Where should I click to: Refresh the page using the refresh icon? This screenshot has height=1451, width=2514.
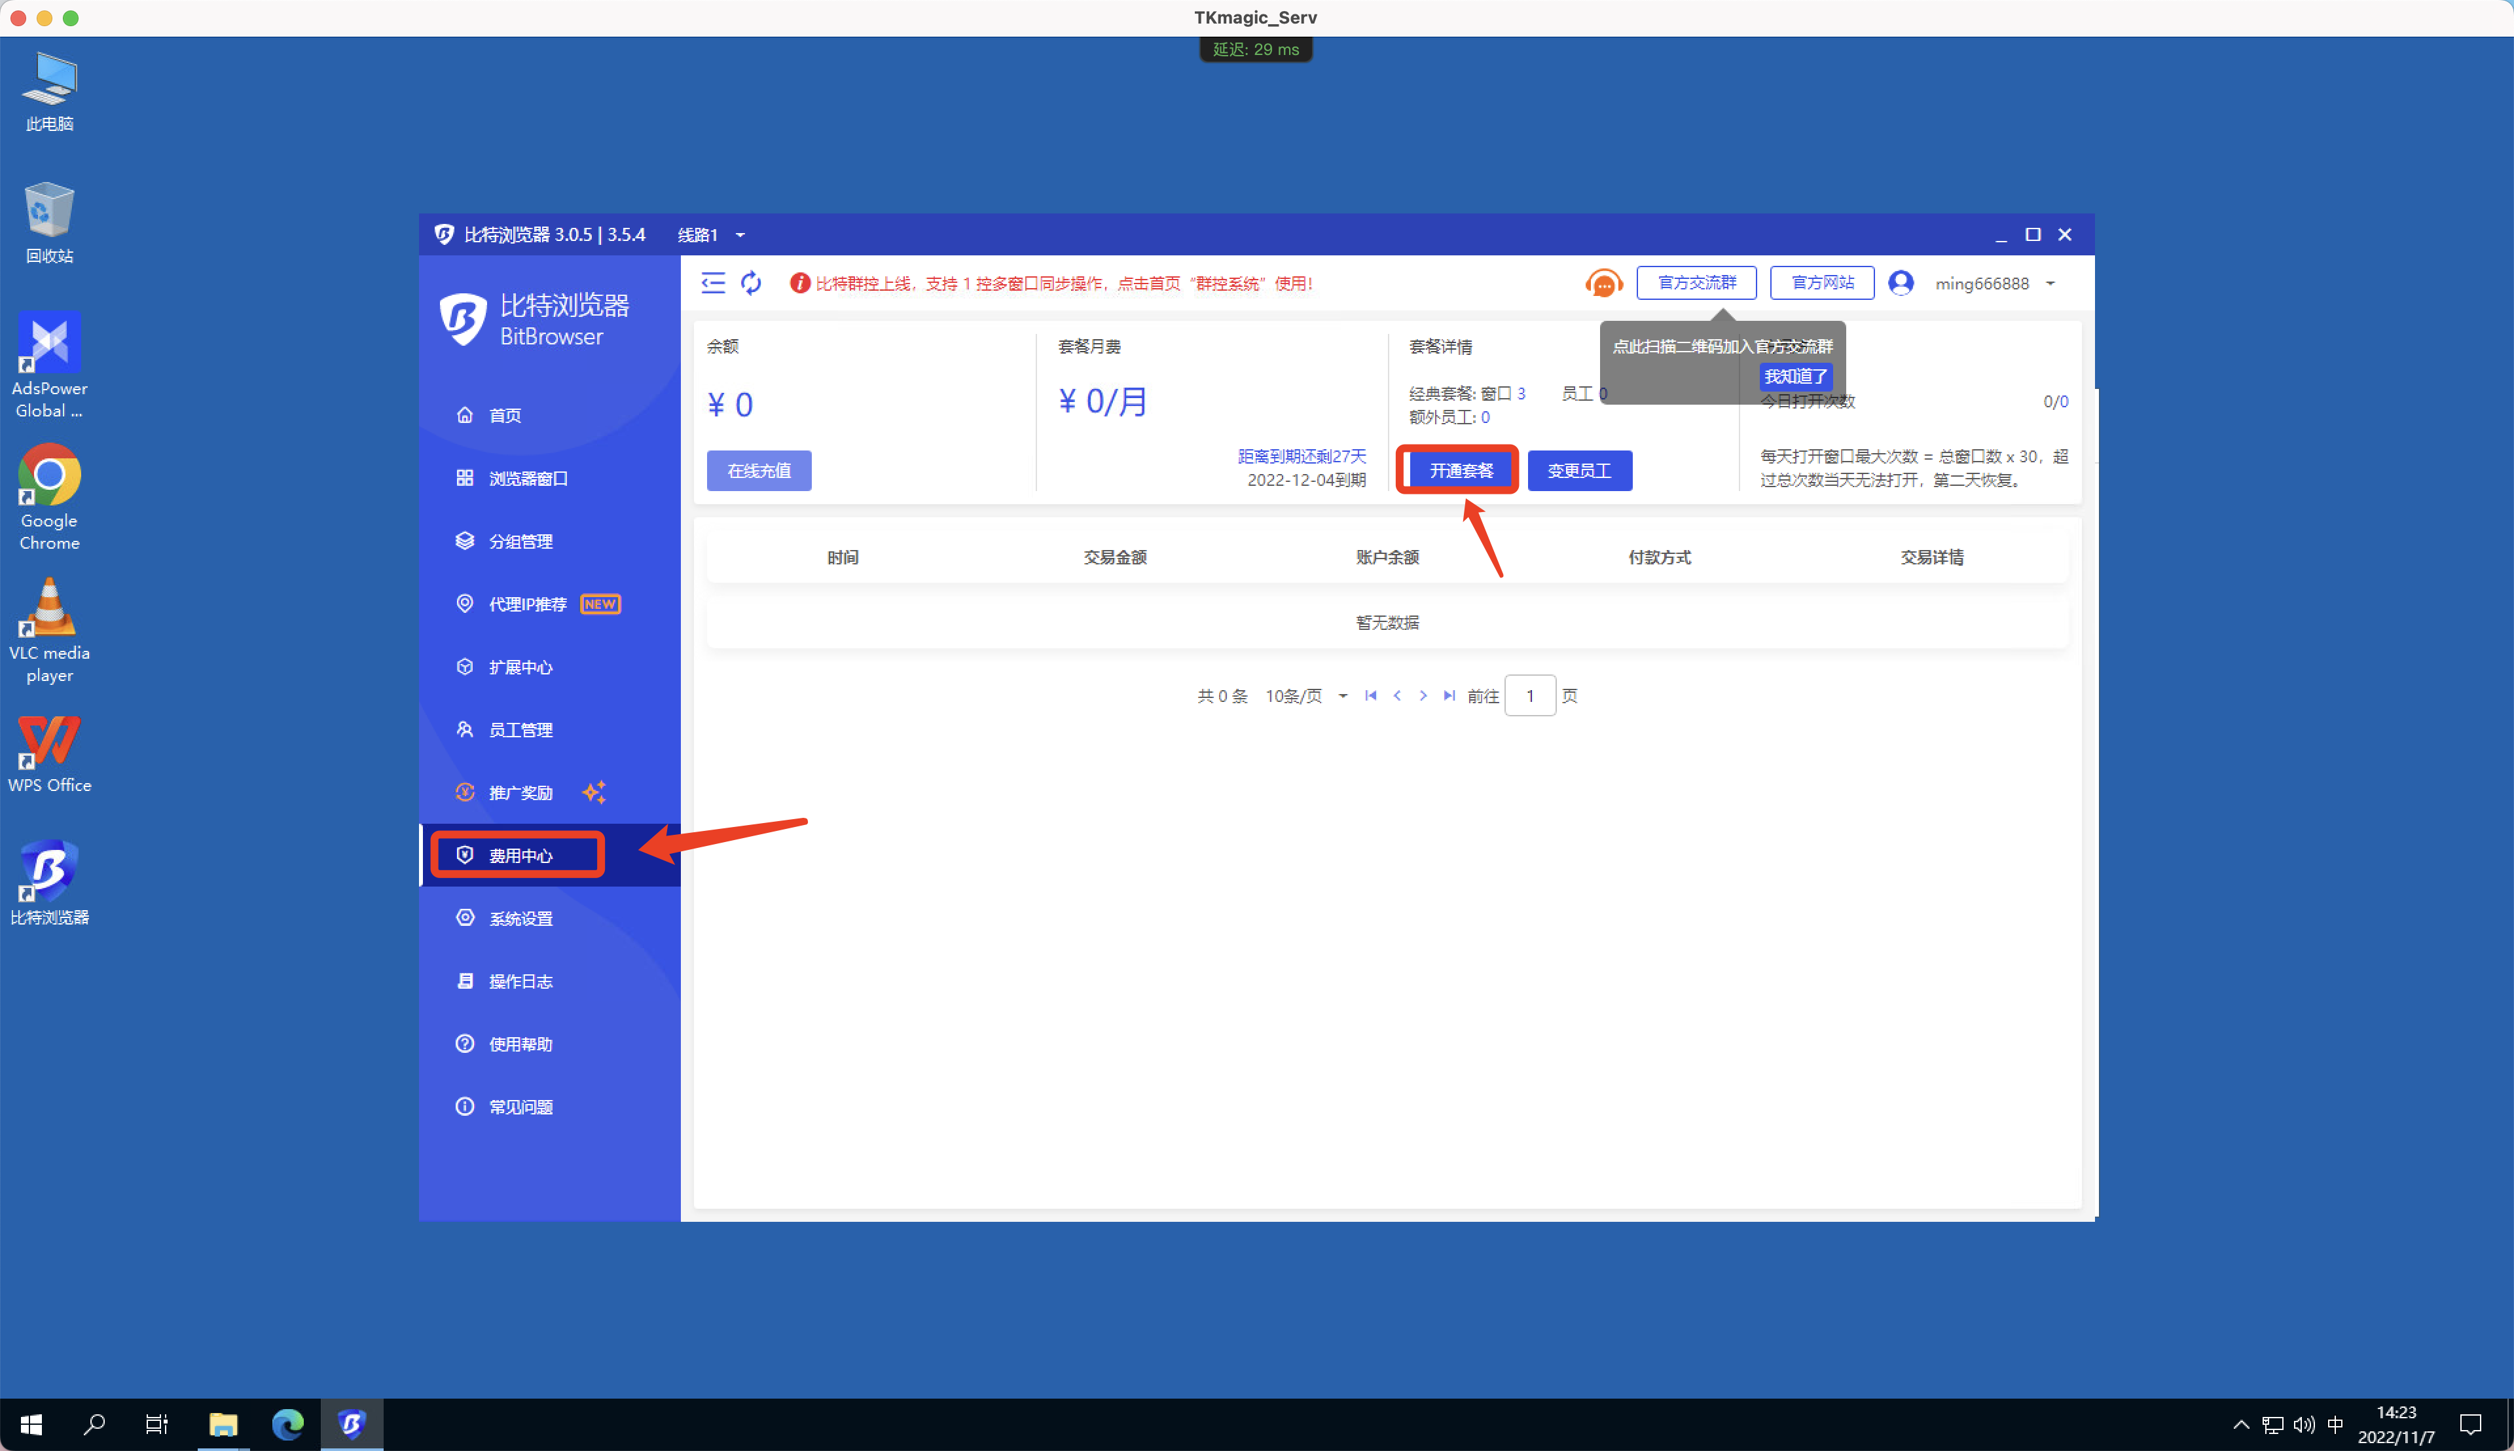(750, 283)
